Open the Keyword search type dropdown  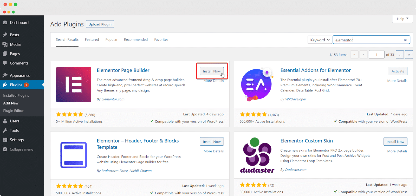(x=320, y=40)
